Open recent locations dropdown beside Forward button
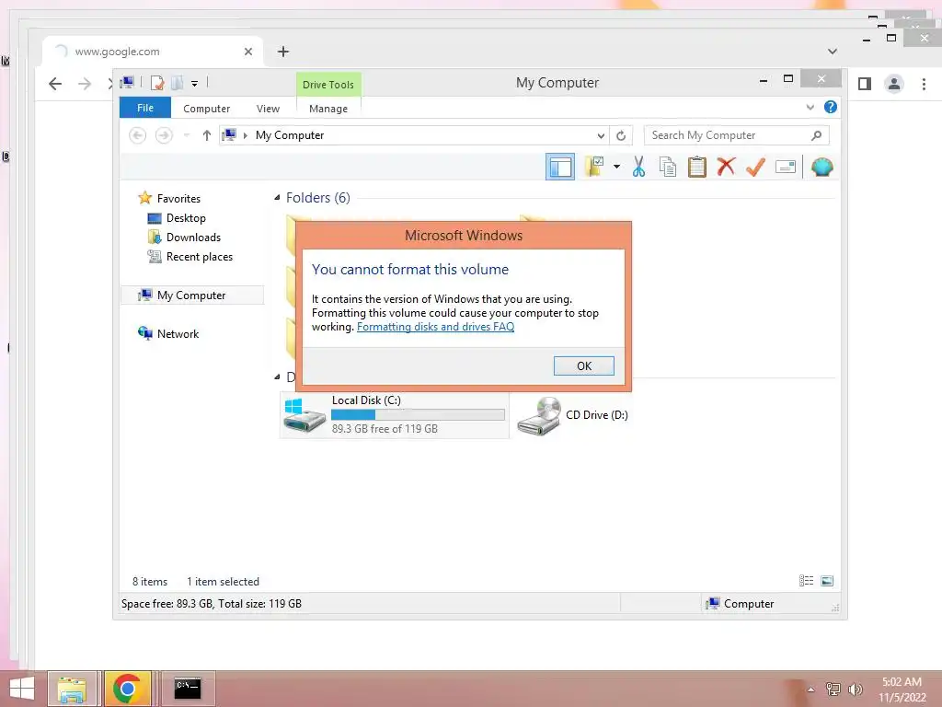942x707 pixels. (187, 135)
